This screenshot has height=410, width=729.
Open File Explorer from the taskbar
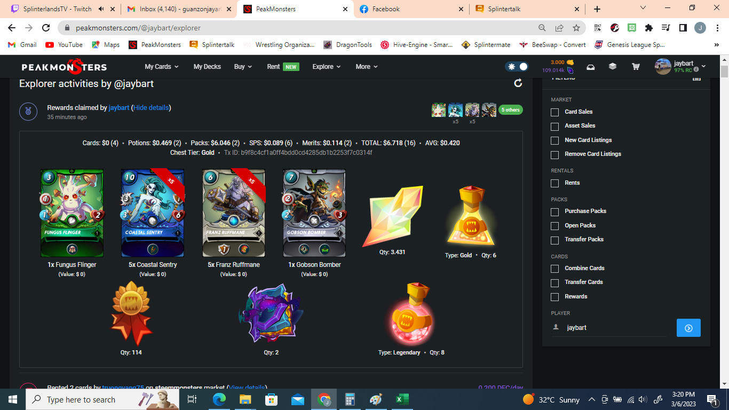[x=245, y=399]
